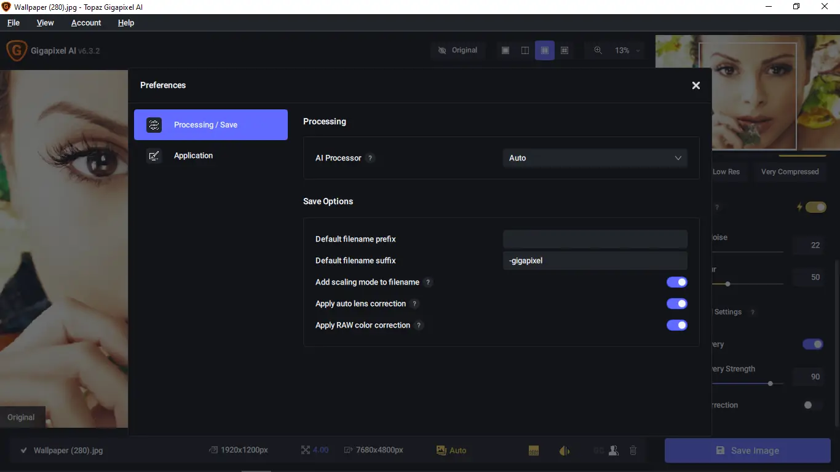Select the Processing / Save preferences tab

pos(211,125)
